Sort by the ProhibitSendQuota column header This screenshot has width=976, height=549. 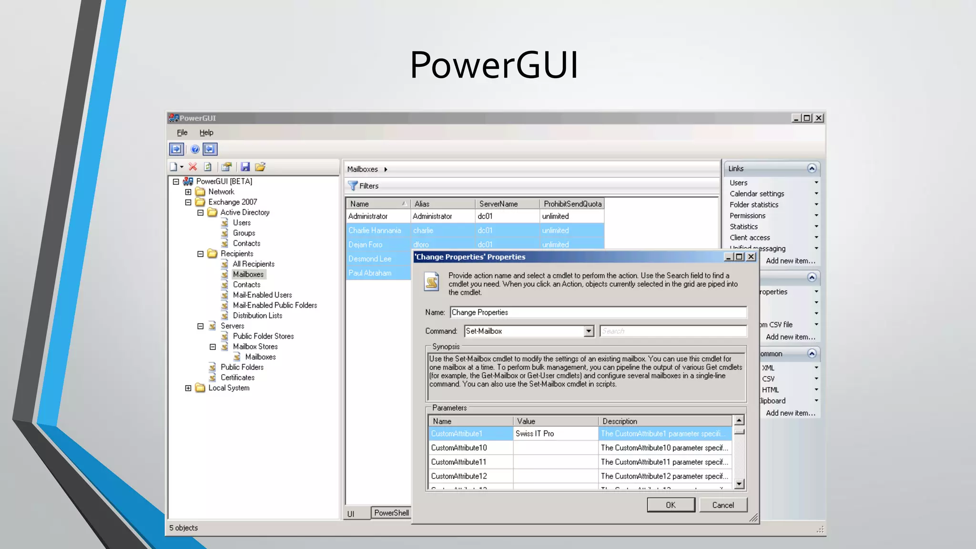(572, 204)
